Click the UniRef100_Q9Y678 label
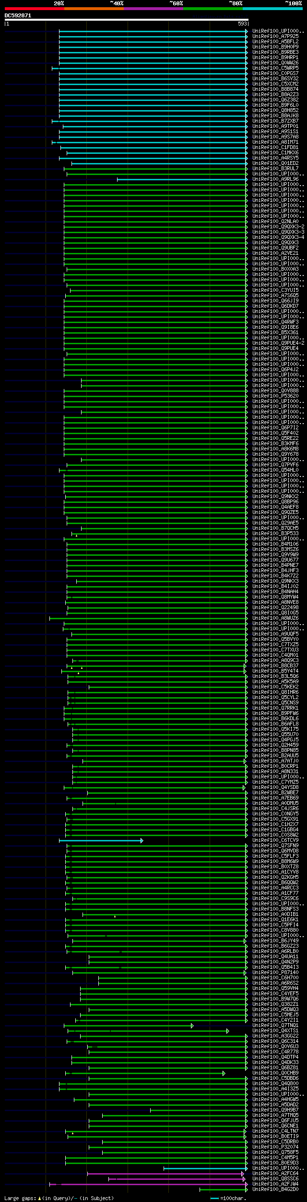The height and width of the screenshot is (1202, 307). click(x=275, y=454)
